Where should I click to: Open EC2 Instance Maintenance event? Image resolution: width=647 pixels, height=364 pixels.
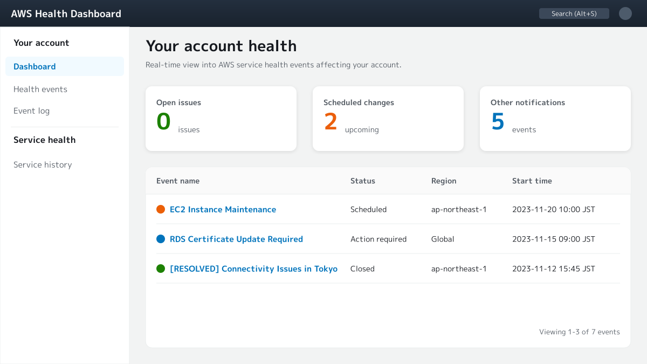pos(223,209)
